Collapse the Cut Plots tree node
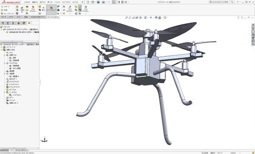Image resolution: width=255 pixels, height=154 pixels. (5, 55)
